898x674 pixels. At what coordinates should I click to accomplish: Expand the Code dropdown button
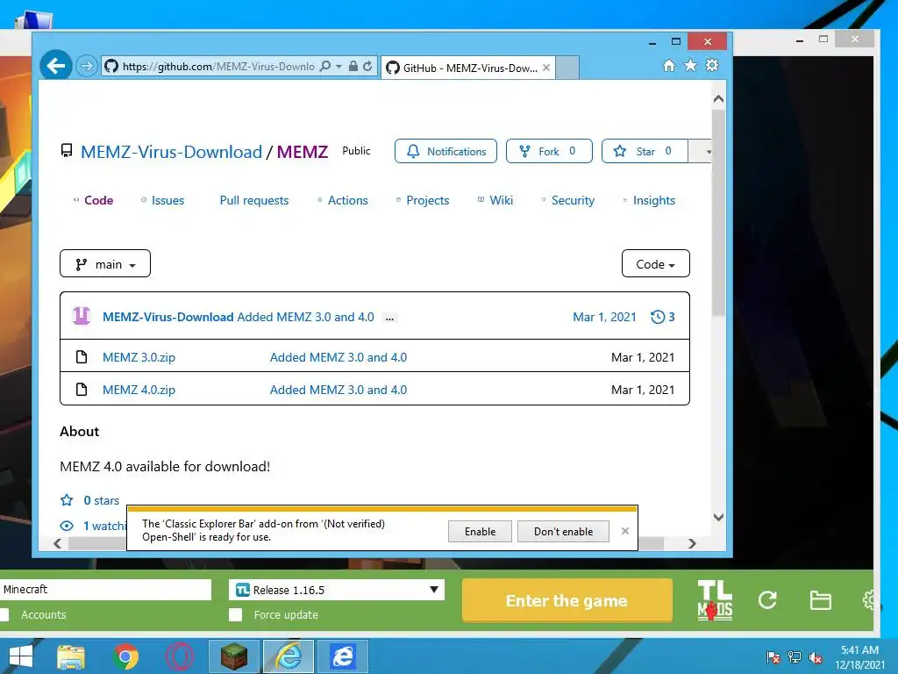pos(656,263)
